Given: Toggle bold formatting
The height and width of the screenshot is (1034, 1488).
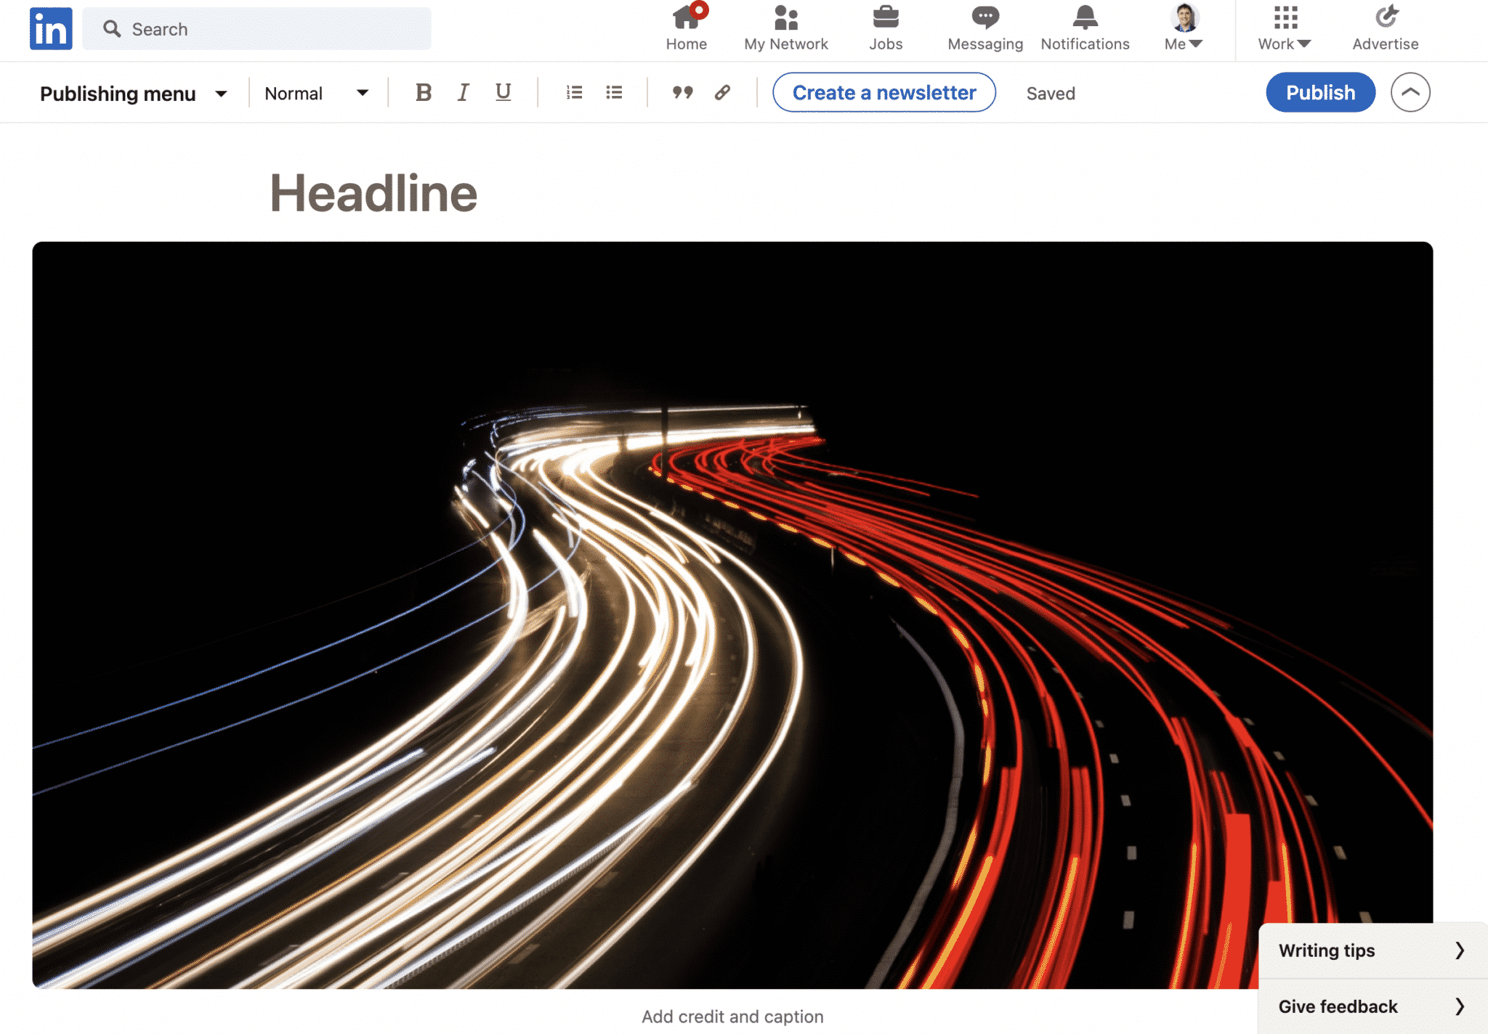Looking at the screenshot, I should (424, 92).
